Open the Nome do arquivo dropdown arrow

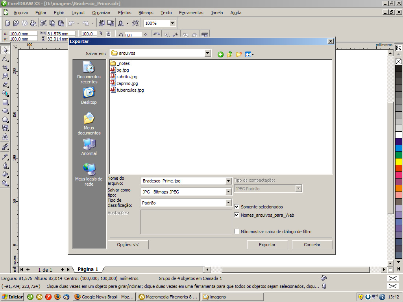pos(228,181)
